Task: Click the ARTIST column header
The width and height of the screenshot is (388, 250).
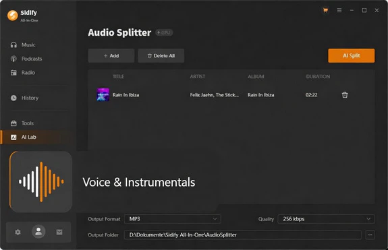Action: click(198, 77)
